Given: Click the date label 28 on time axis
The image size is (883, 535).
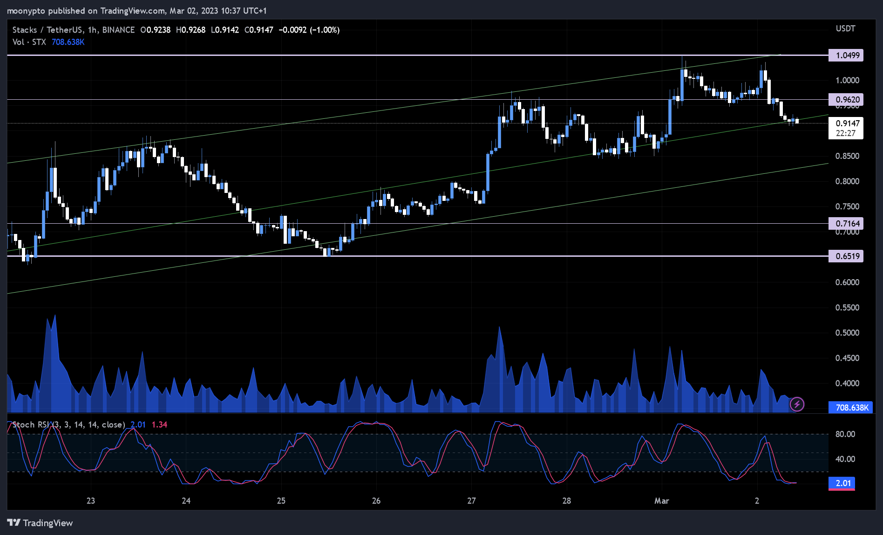Looking at the screenshot, I should [x=566, y=501].
